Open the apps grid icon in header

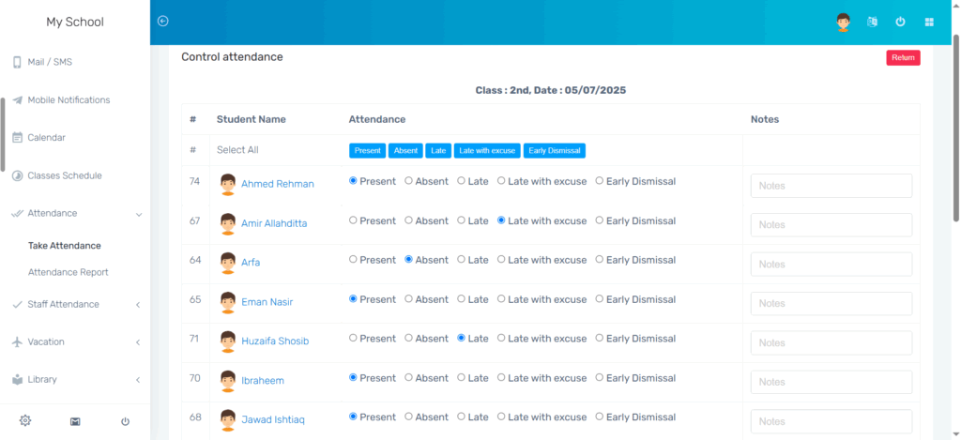[929, 22]
